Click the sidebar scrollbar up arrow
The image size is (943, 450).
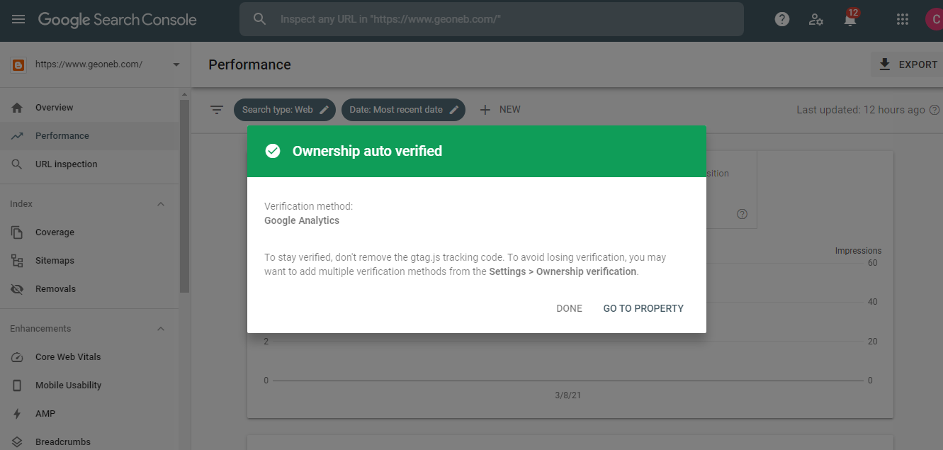185,94
